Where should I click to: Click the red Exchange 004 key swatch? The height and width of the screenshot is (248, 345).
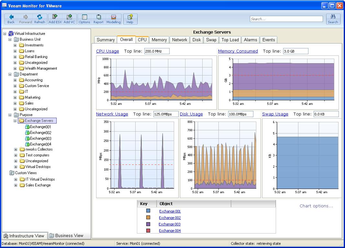click(x=148, y=231)
